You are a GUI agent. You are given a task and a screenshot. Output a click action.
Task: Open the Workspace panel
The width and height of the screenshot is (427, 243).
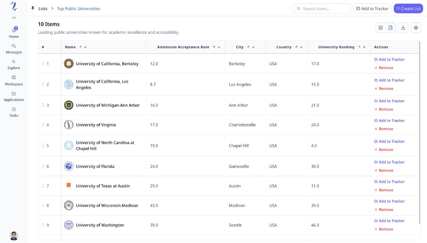14,81
